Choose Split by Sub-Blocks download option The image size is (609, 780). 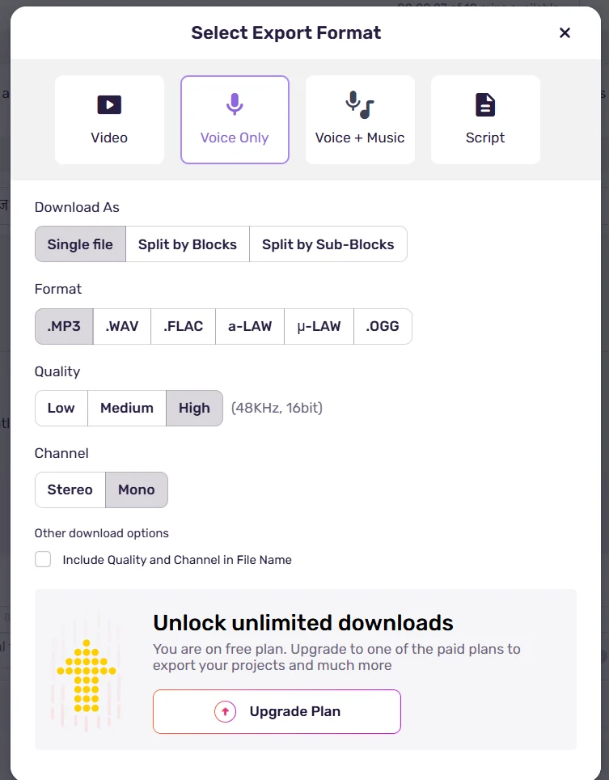[328, 244]
